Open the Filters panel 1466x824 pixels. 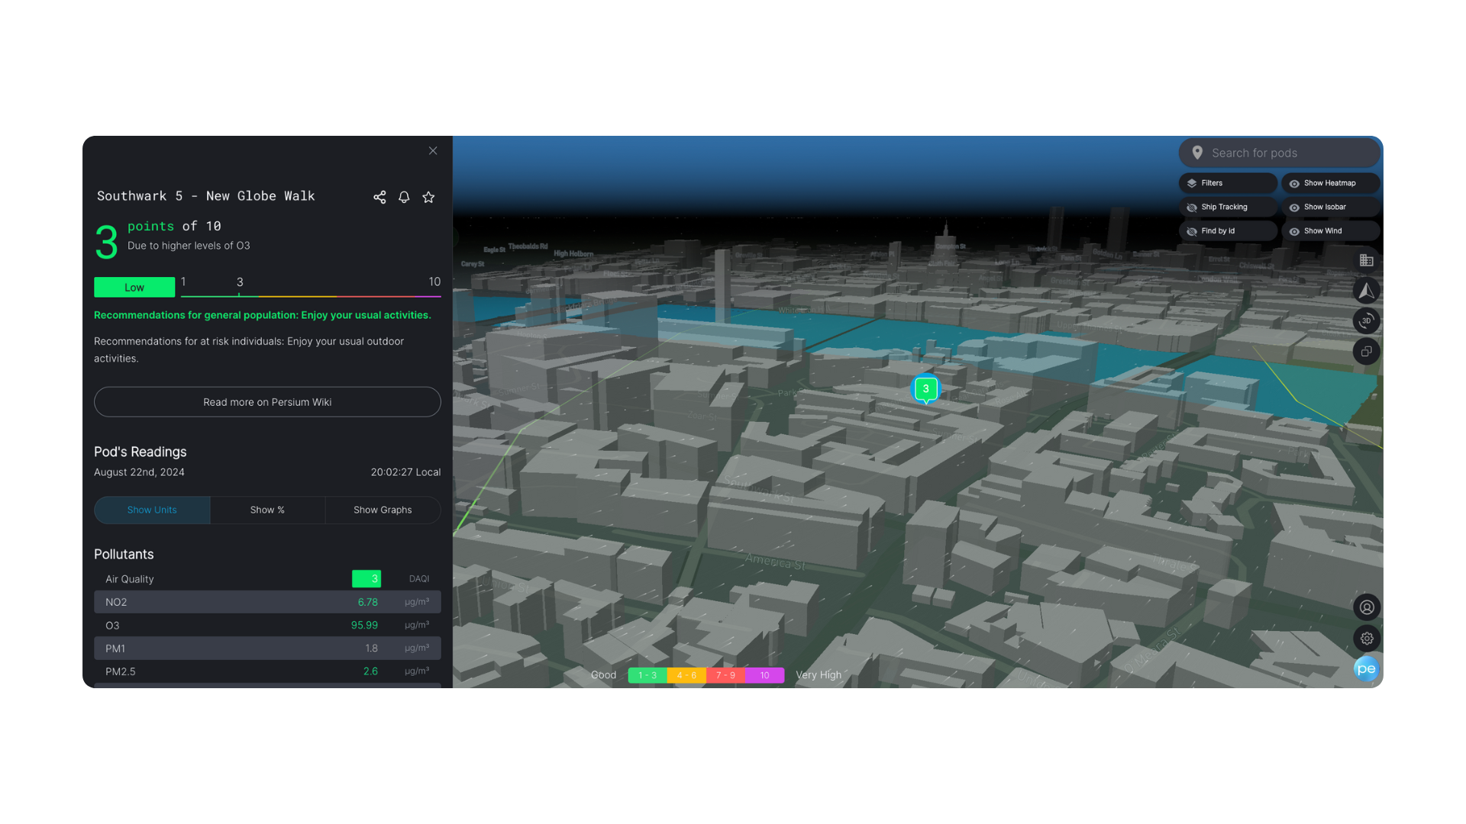(x=1227, y=183)
